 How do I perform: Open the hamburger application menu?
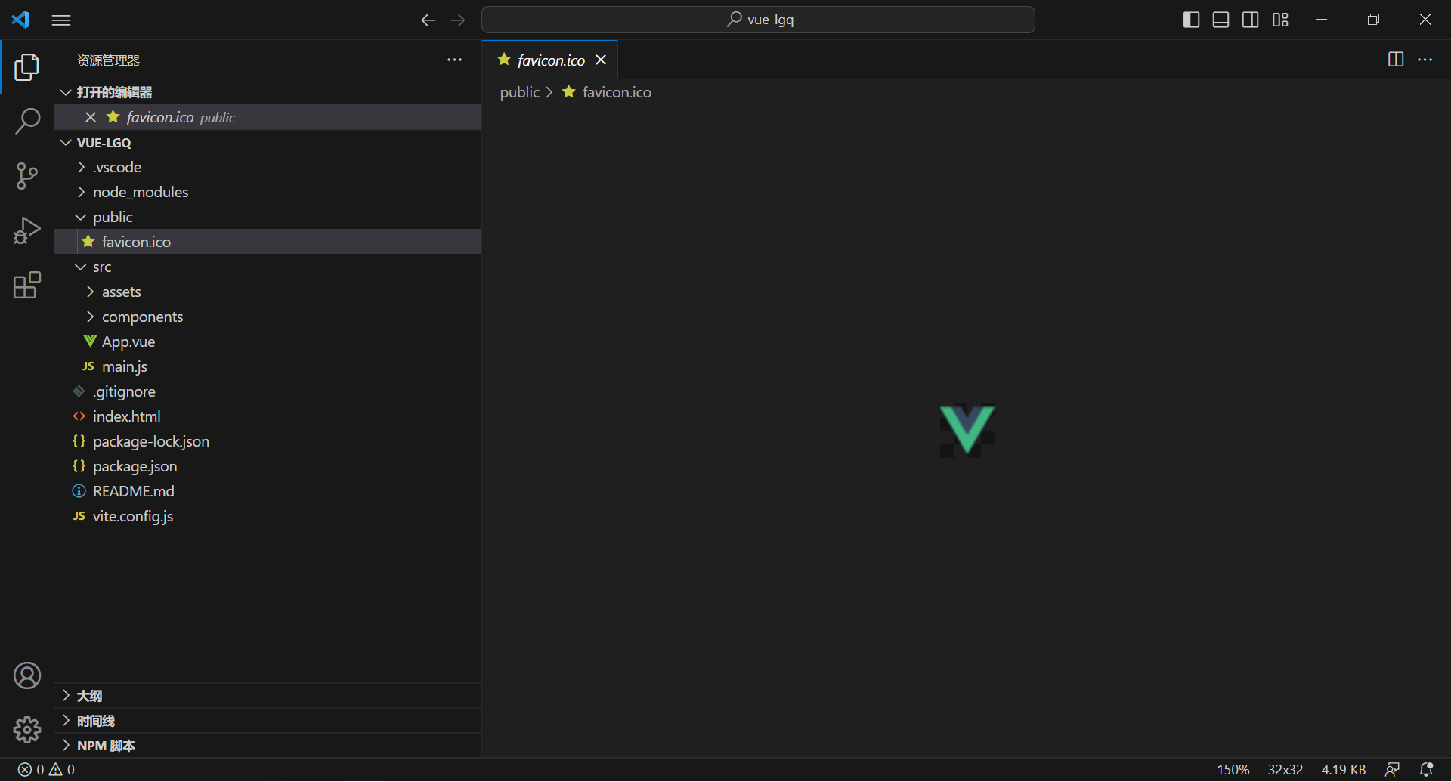click(61, 20)
